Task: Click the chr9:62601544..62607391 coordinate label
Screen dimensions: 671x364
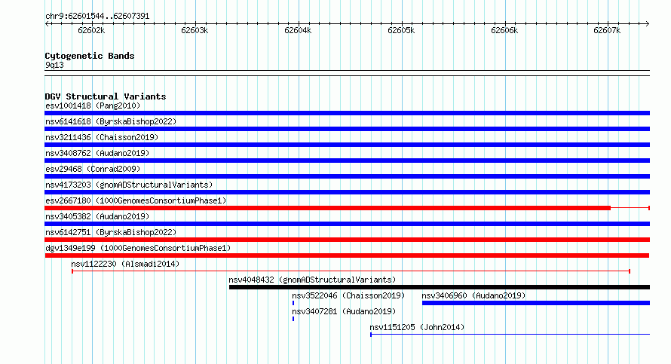Action: [x=97, y=17]
